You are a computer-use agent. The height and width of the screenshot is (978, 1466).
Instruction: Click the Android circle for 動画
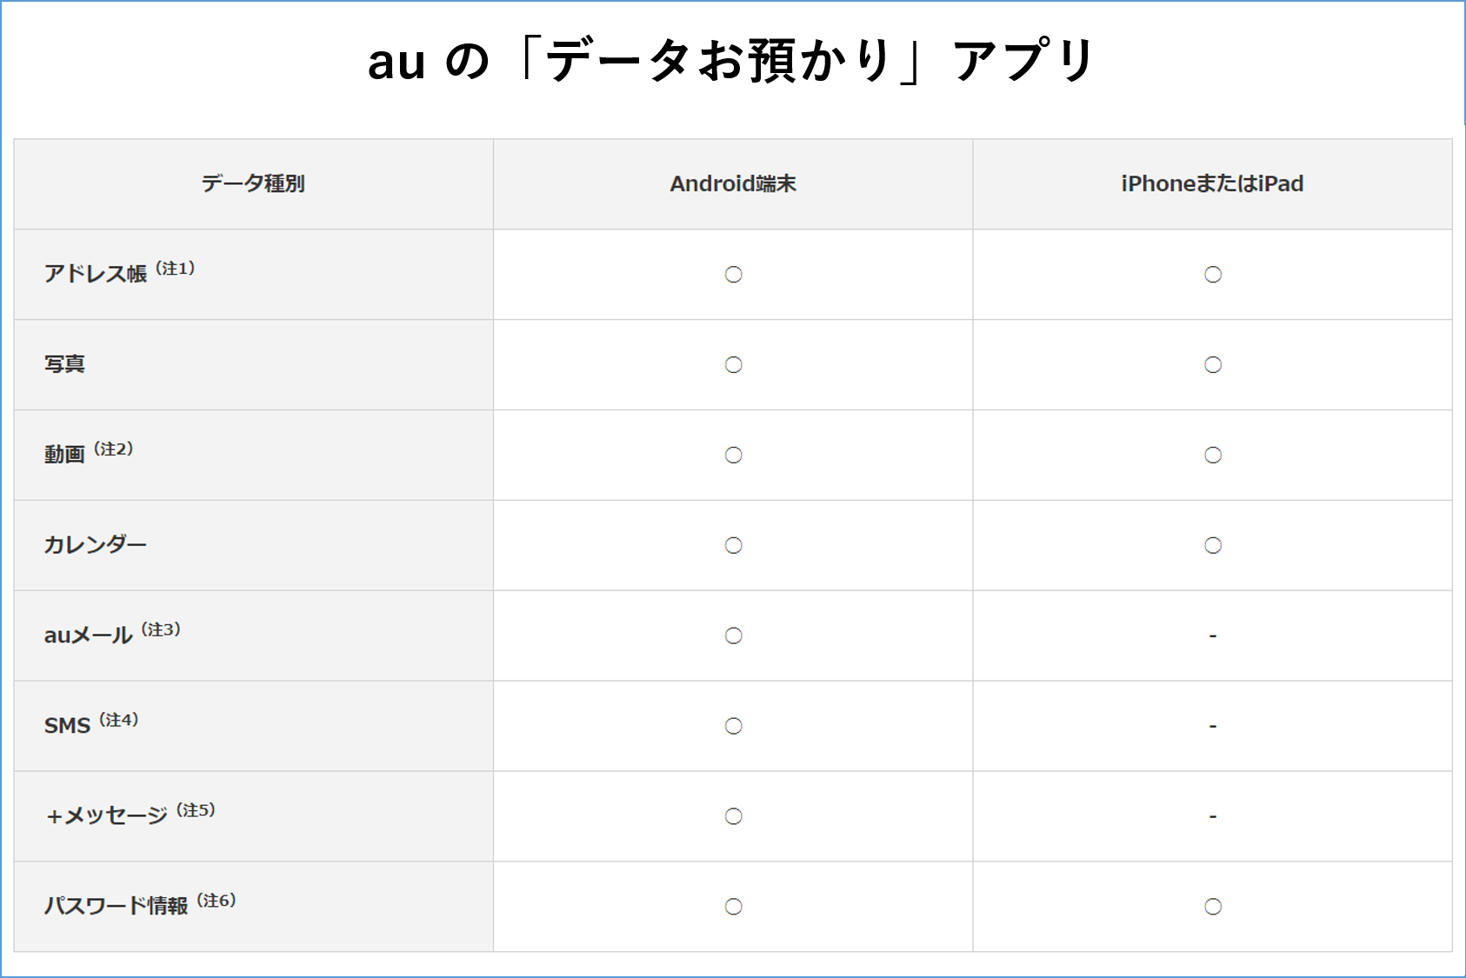click(733, 456)
